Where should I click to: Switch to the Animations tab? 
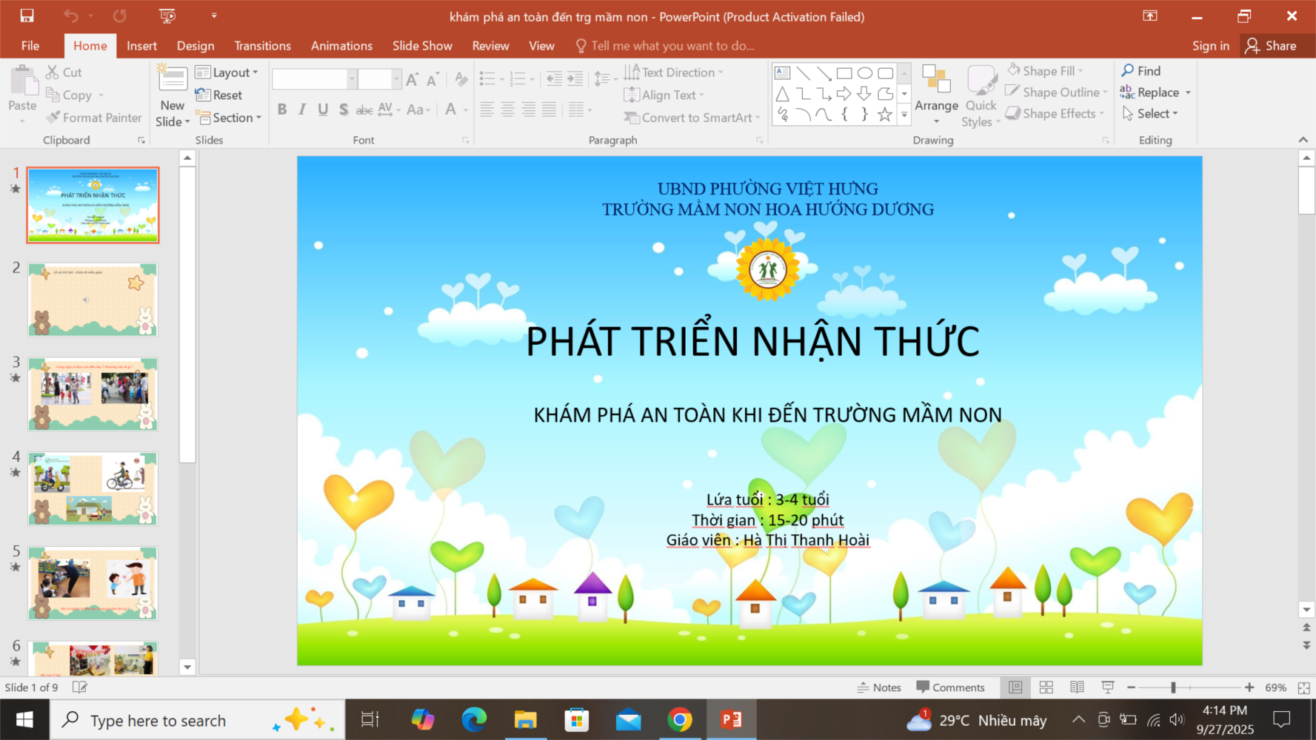point(341,46)
